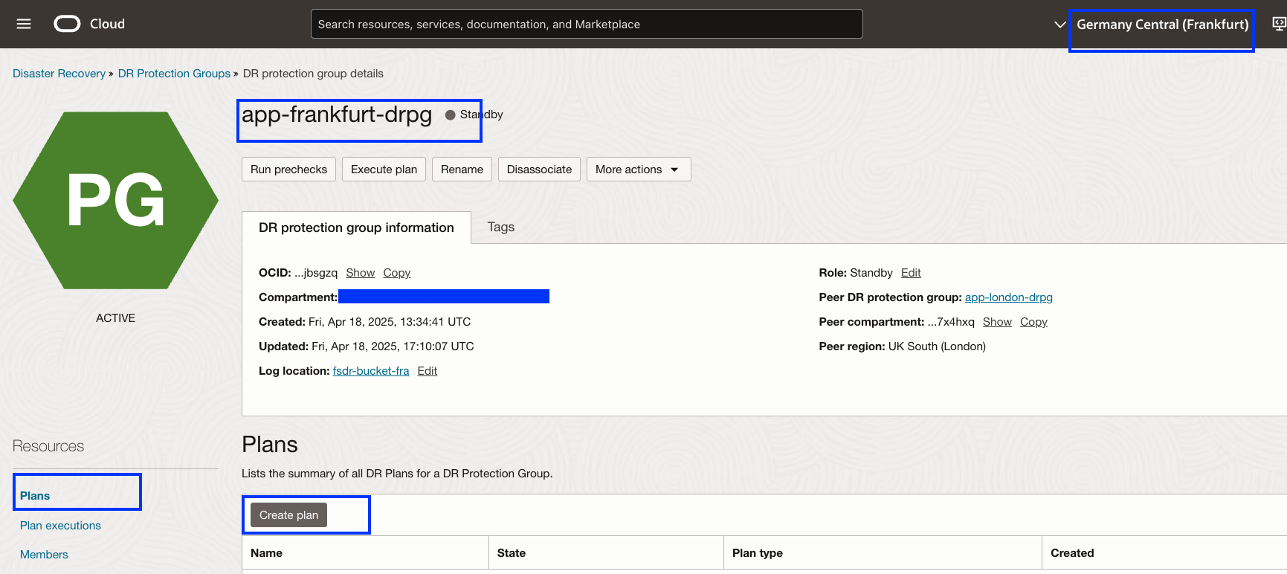Click the Plans section heading
1287x574 pixels.
(x=270, y=445)
